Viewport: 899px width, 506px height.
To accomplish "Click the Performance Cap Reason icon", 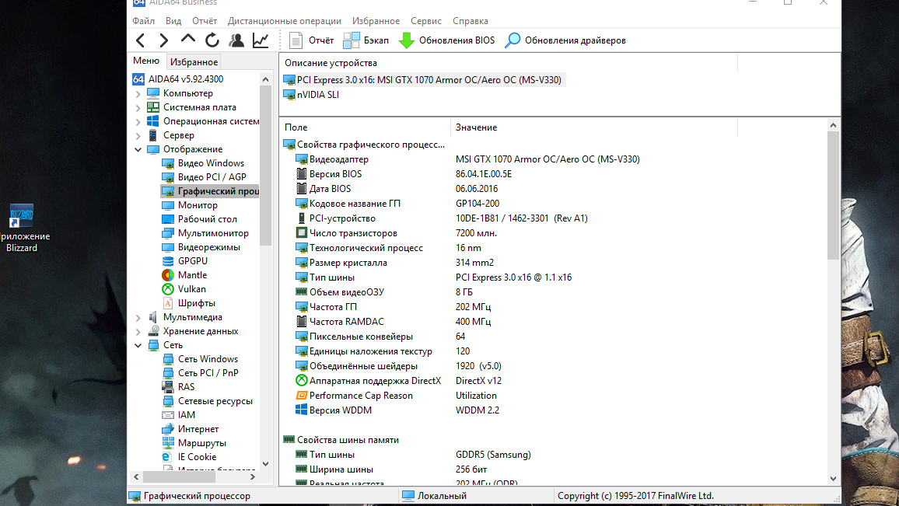I will click(302, 396).
